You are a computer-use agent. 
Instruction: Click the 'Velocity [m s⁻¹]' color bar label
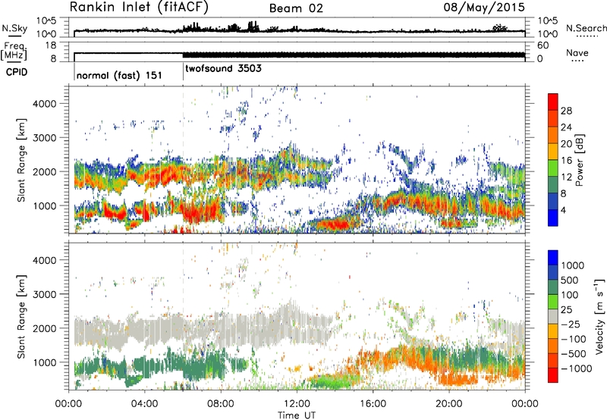[x=599, y=316]
